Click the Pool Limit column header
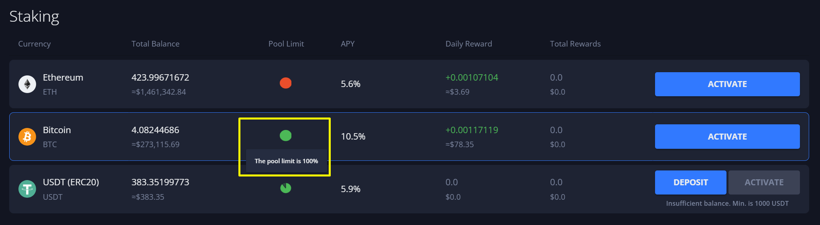 point(286,44)
